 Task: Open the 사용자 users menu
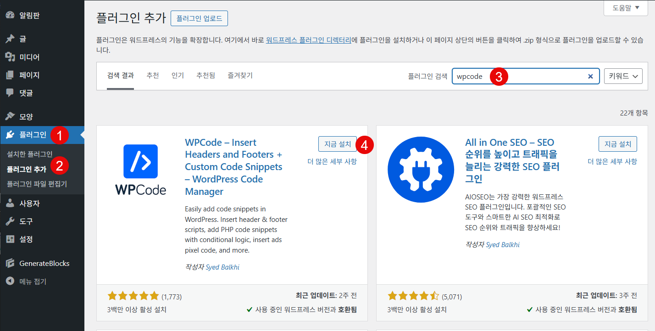[29, 204]
